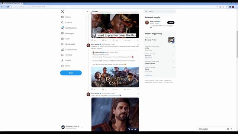Click the Notifications bell icon
Viewport: 238px width, 134px height.
coord(62,28)
